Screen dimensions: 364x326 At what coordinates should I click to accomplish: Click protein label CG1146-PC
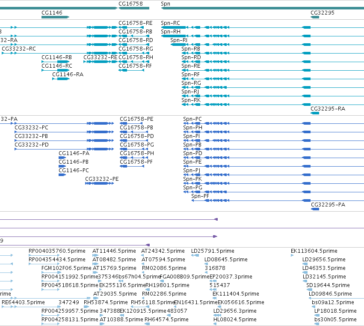74,170
